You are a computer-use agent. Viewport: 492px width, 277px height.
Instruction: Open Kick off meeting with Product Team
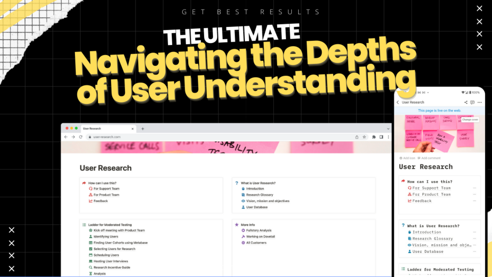click(x=119, y=230)
